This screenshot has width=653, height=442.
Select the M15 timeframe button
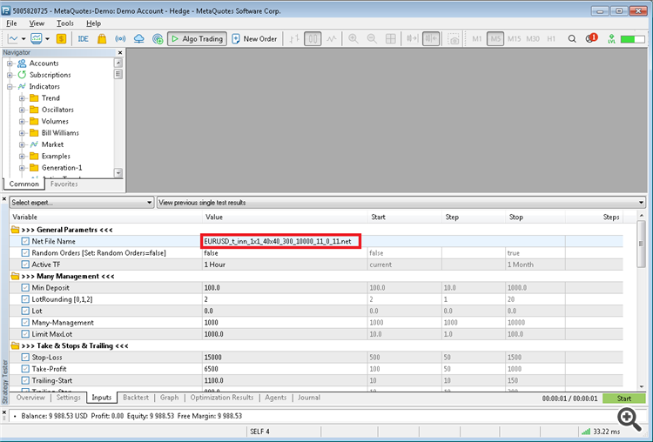515,39
